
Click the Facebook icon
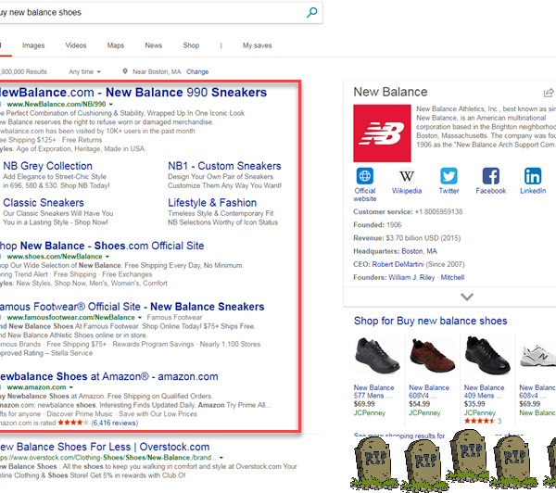(x=491, y=176)
